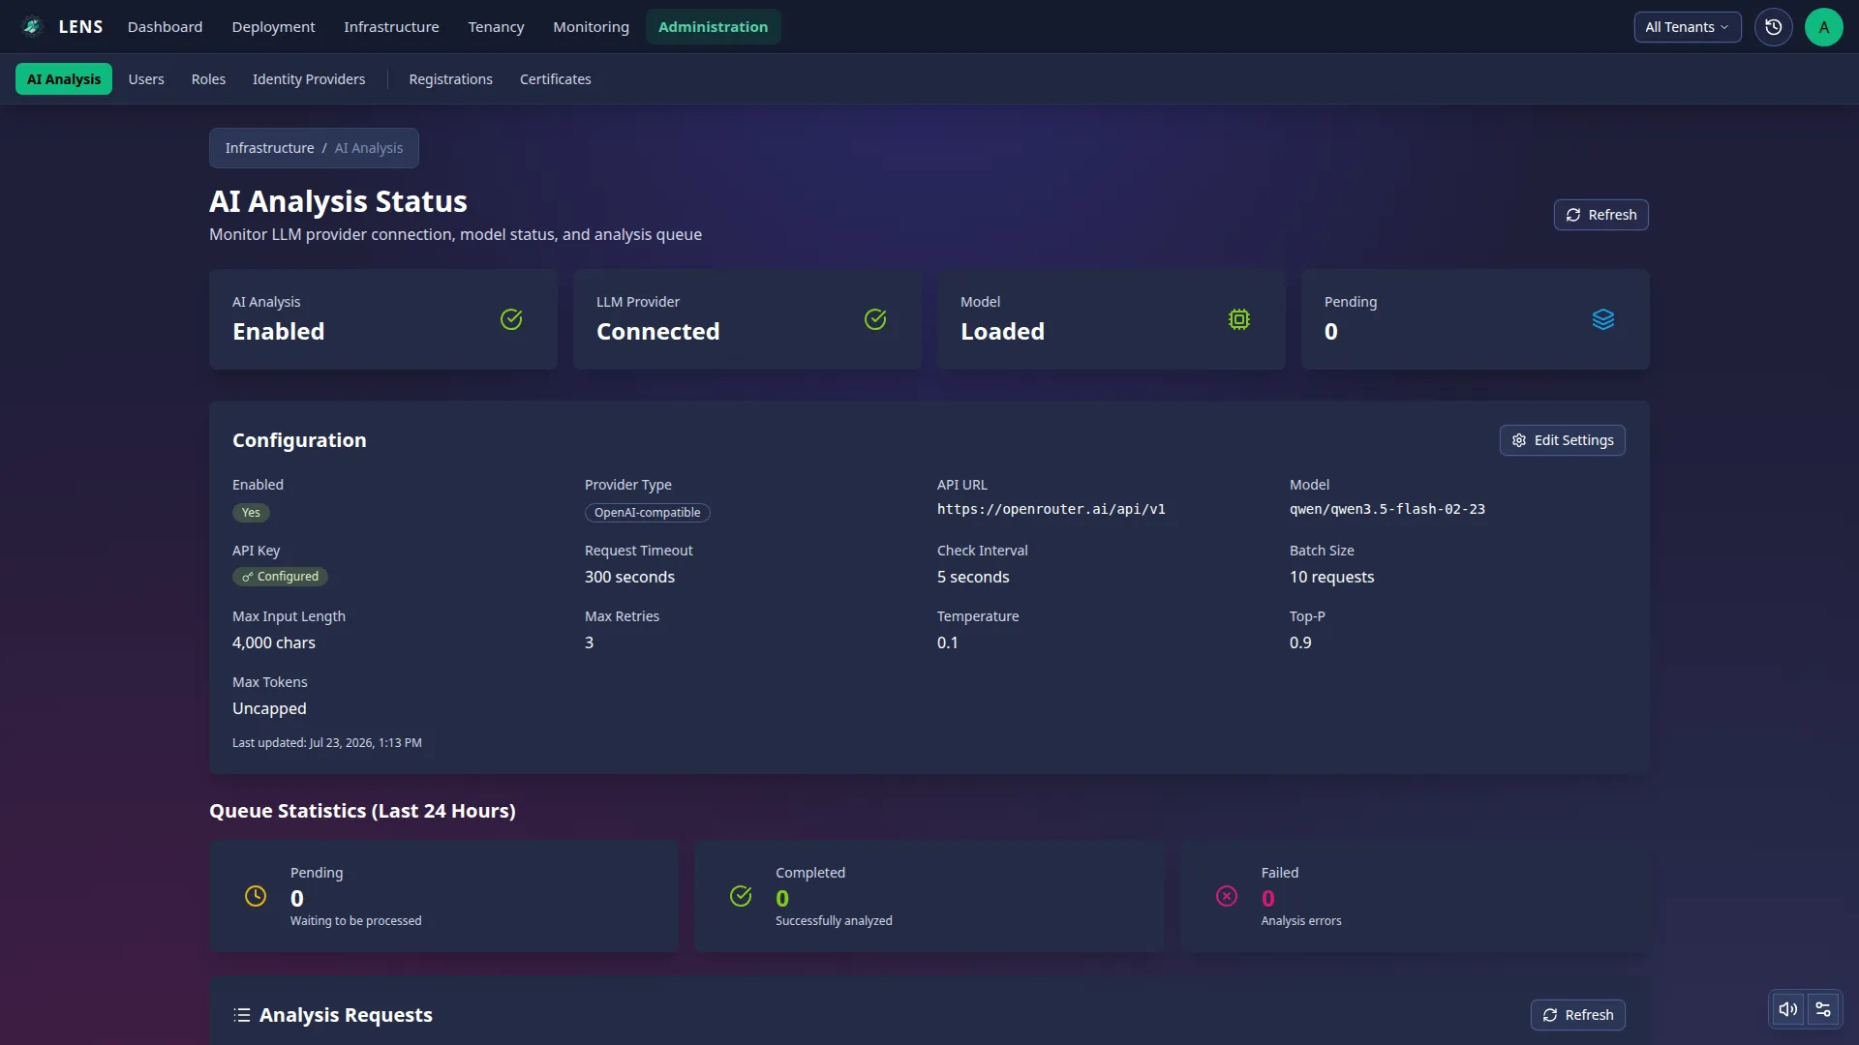
Task: Click the Model Loaded chip icon
Action: (1239, 319)
